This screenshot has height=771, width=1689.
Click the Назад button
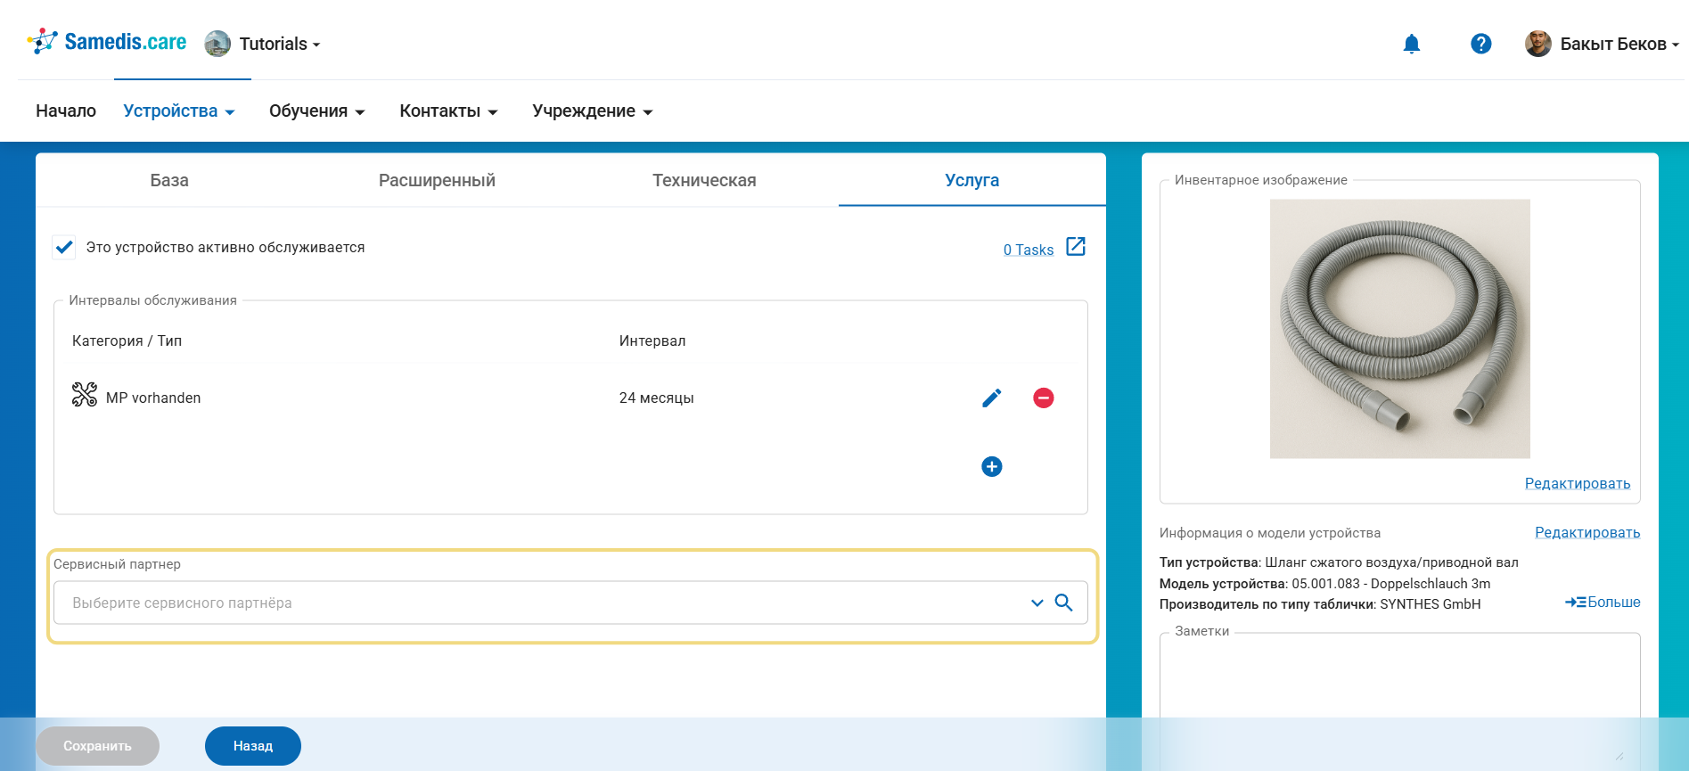click(253, 746)
